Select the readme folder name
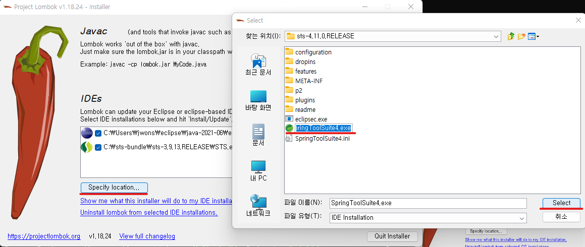Image resolution: width=585 pixels, height=247 pixels. coord(305,109)
